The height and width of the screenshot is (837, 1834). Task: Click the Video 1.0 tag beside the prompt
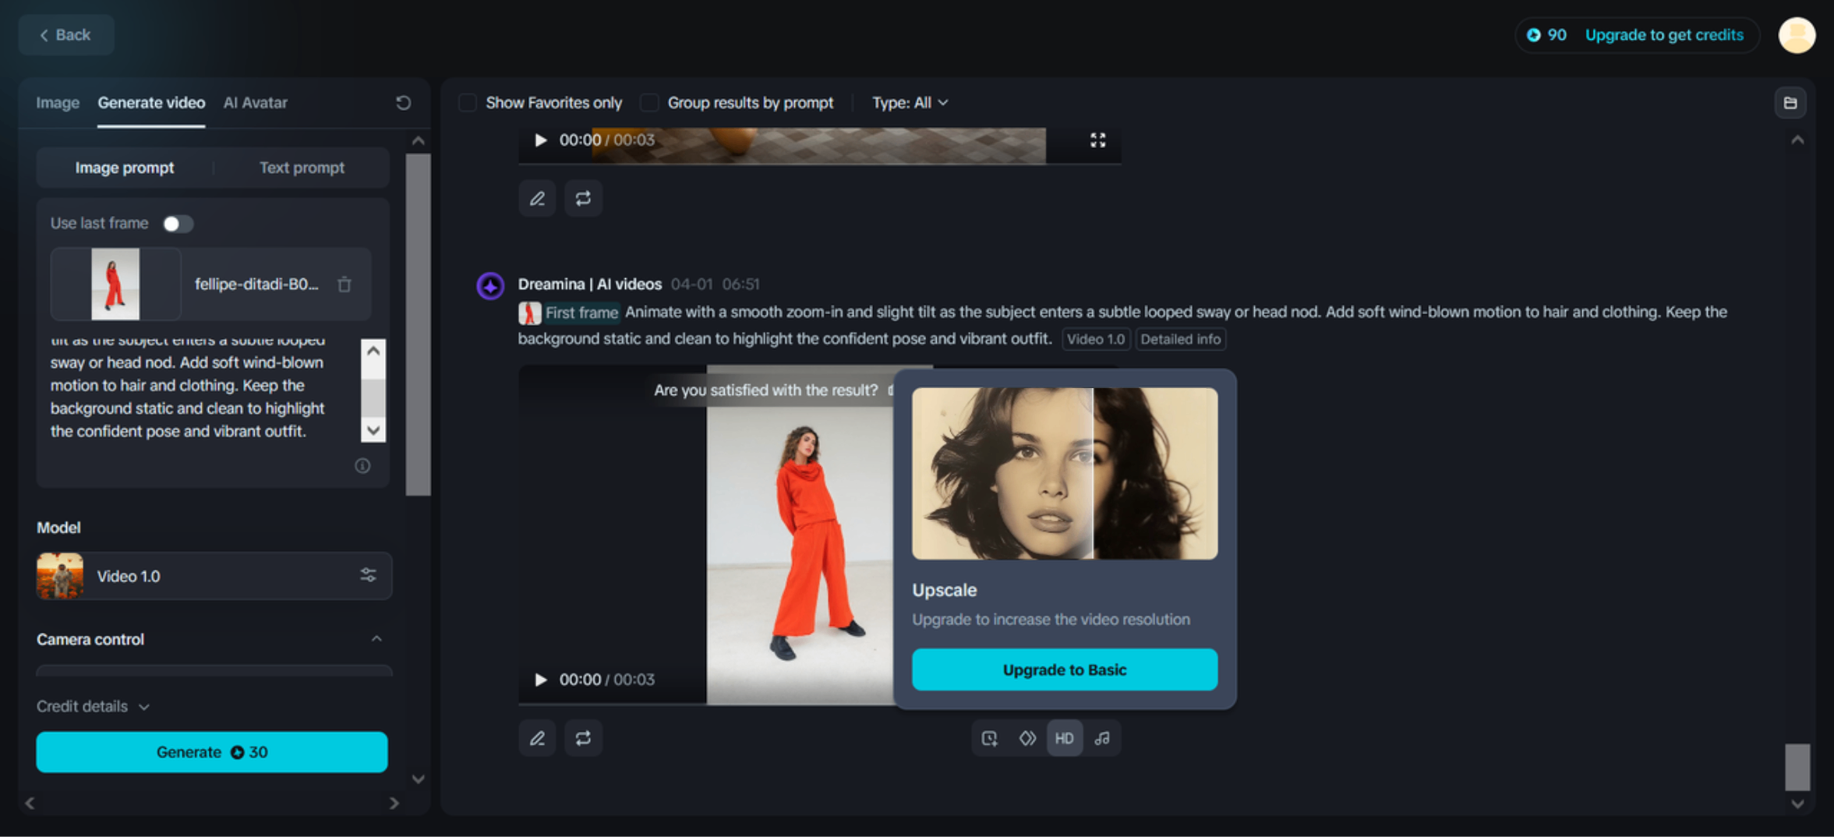tap(1096, 339)
